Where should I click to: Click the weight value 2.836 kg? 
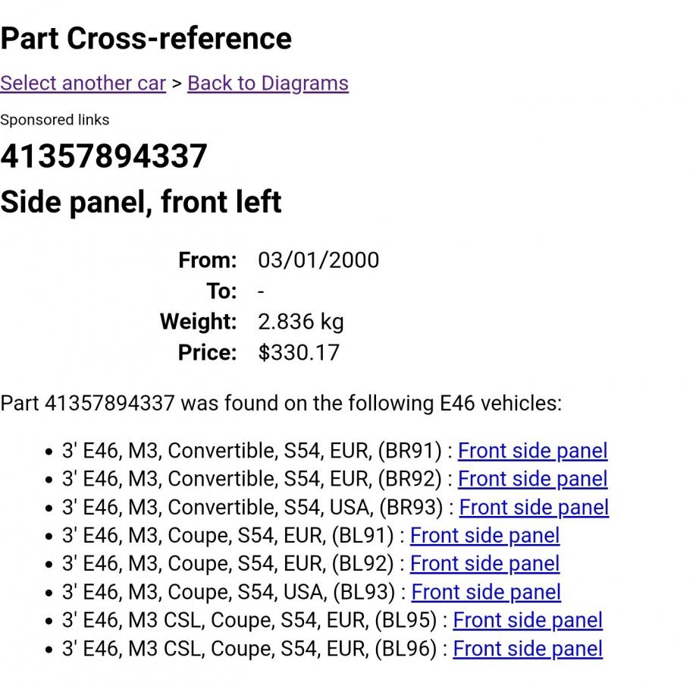pos(300,322)
